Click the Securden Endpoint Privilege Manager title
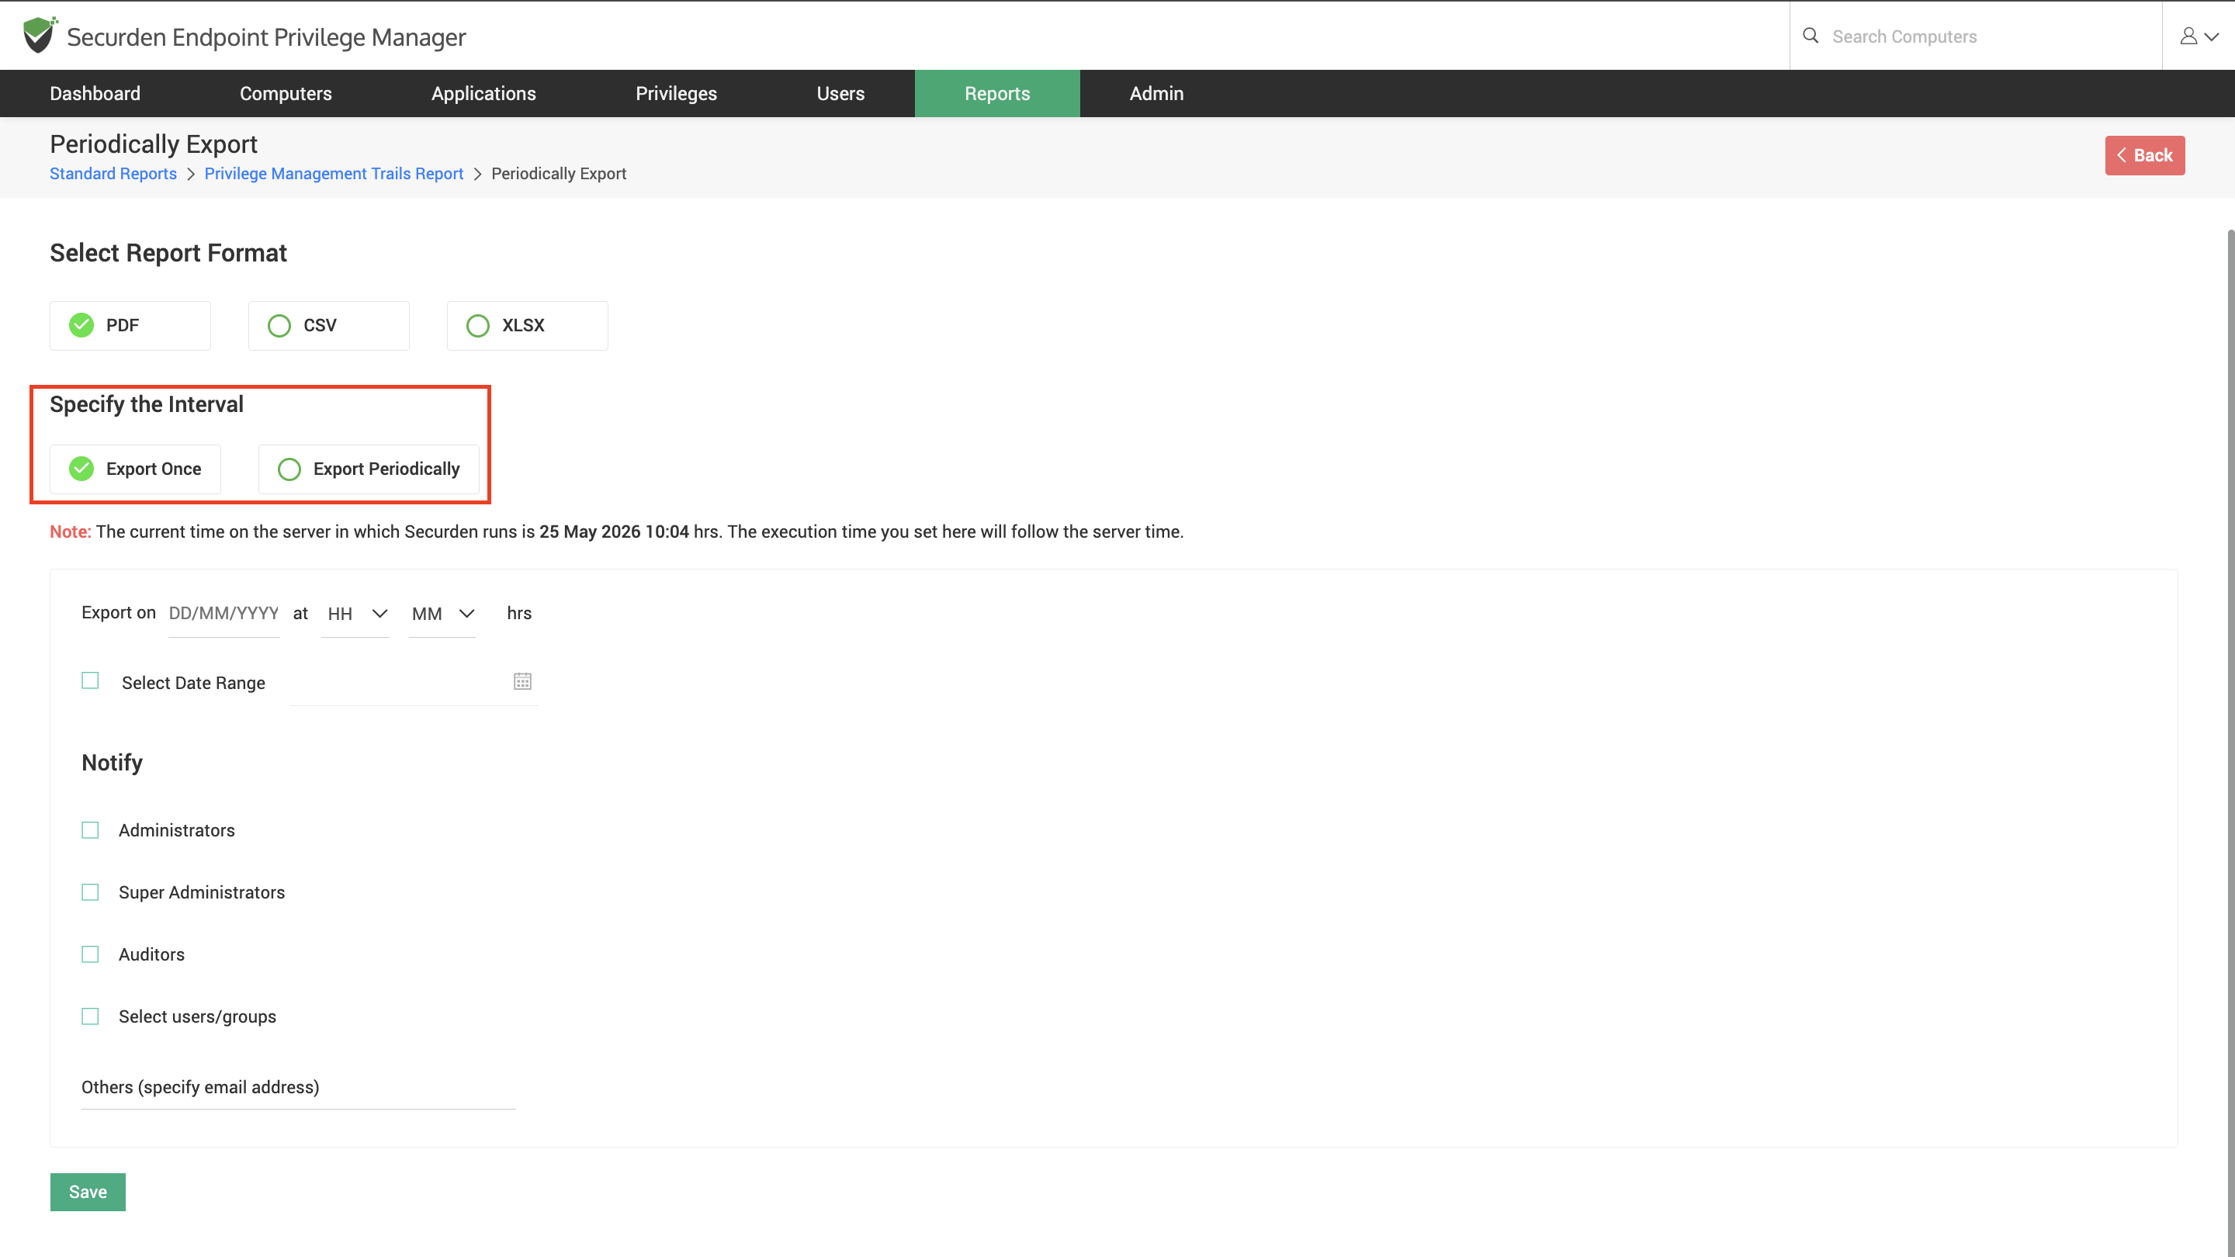2235x1257 pixels. pos(266,37)
